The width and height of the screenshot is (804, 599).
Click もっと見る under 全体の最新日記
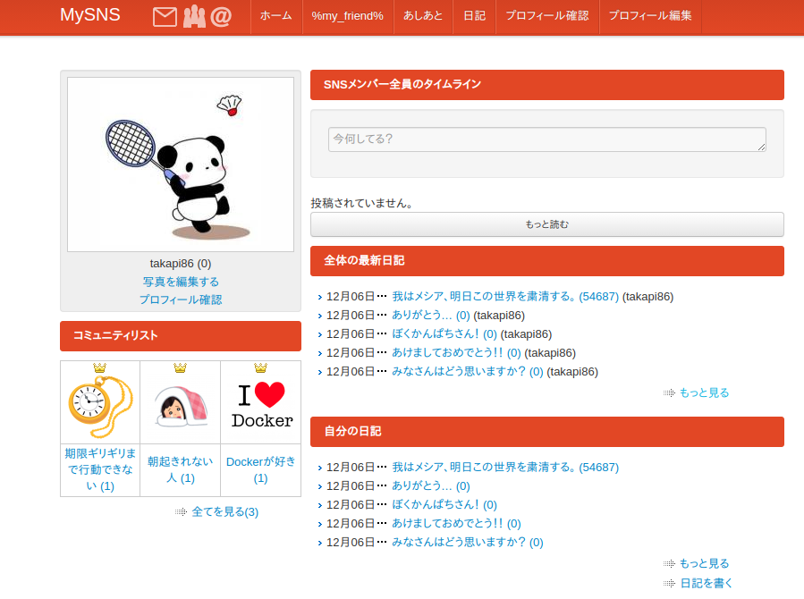tap(703, 392)
